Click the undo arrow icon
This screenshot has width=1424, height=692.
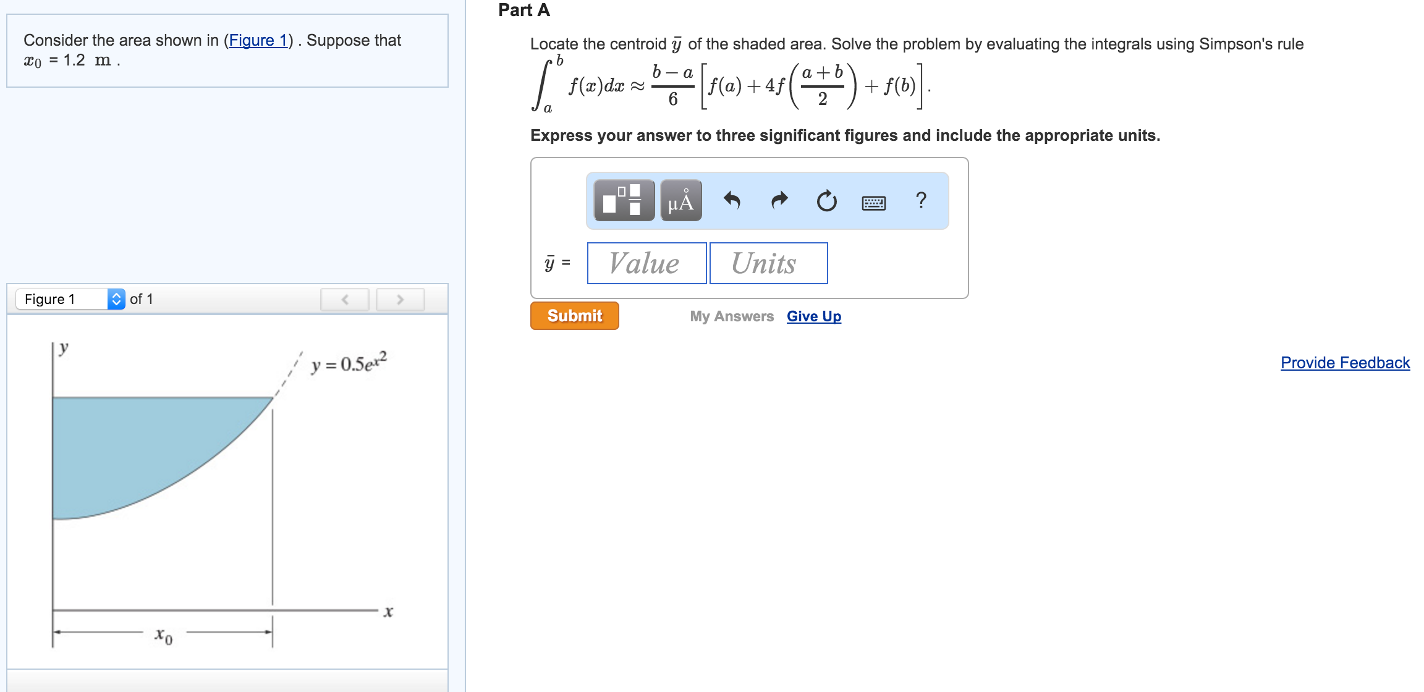(732, 201)
